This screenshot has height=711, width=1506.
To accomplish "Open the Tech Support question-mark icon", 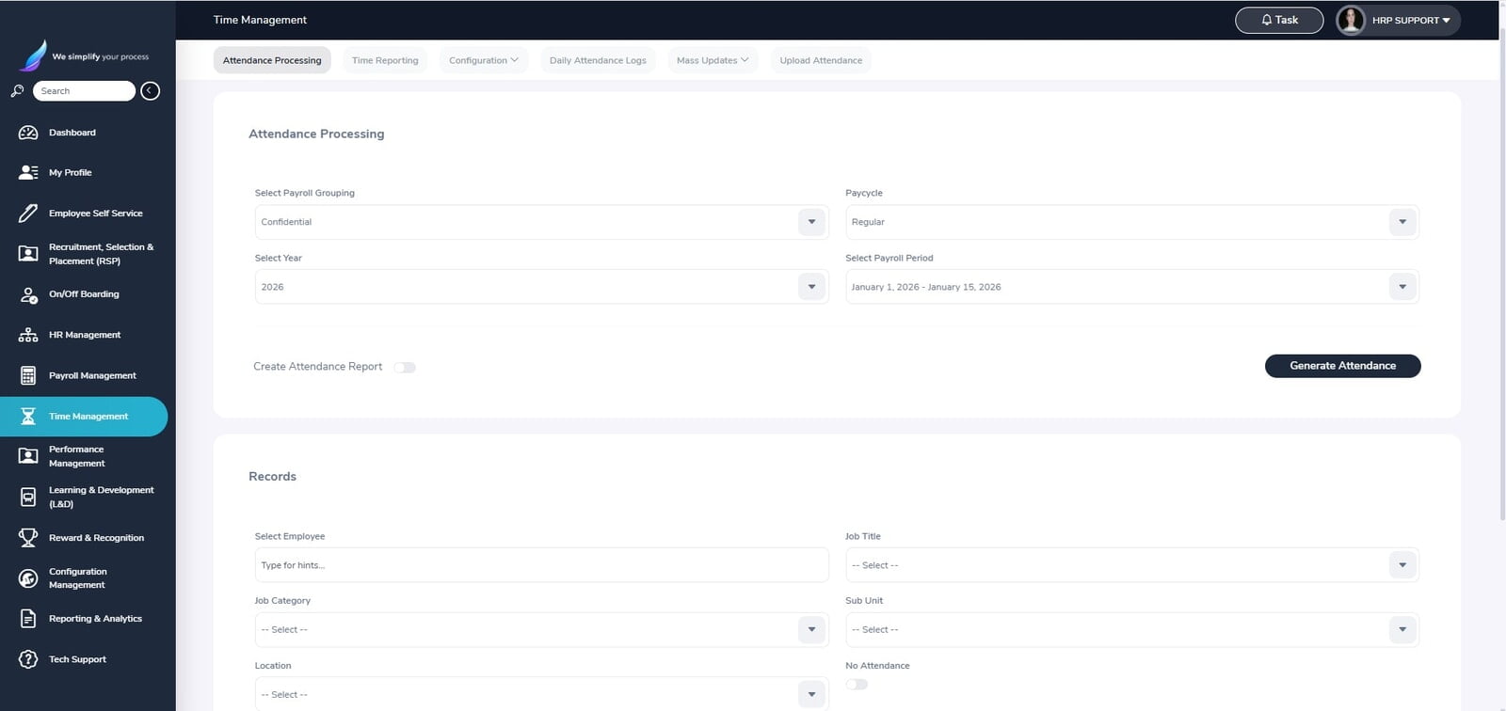I will click(x=28, y=659).
